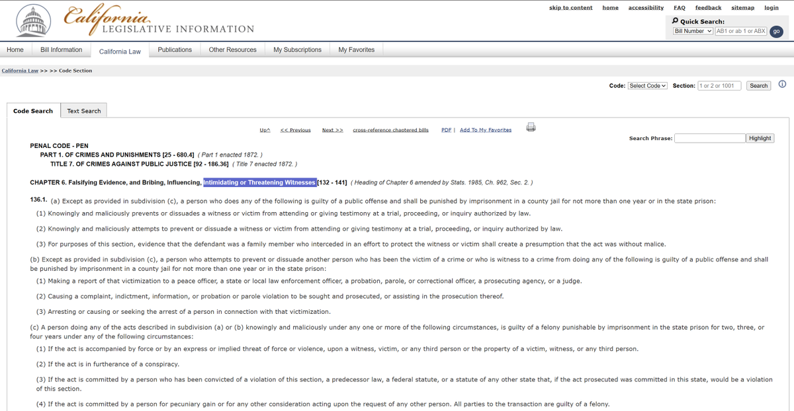The width and height of the screenshot is (794, 411).
Task: Click the home link in top bar
Action: click(610, 8)
